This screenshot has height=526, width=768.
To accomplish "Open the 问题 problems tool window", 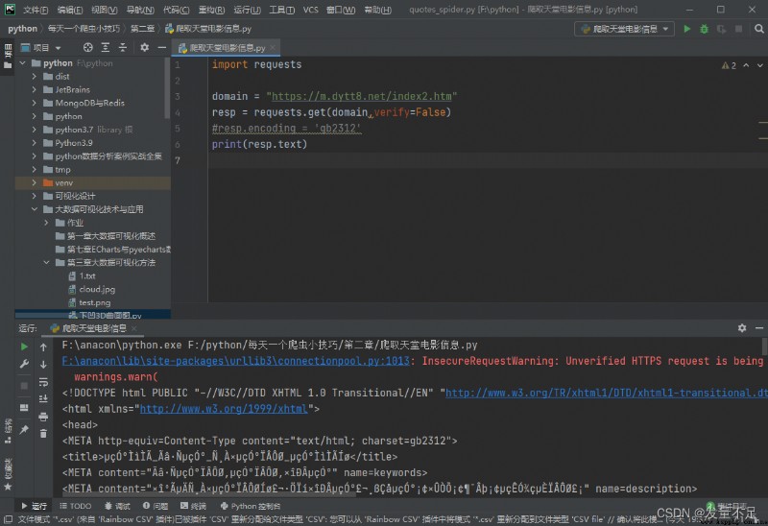I will point(156,506).
